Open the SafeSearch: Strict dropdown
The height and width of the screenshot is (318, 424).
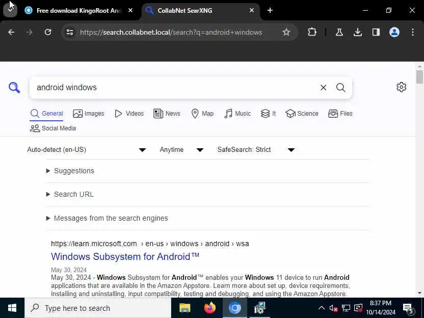click(256, 149)
